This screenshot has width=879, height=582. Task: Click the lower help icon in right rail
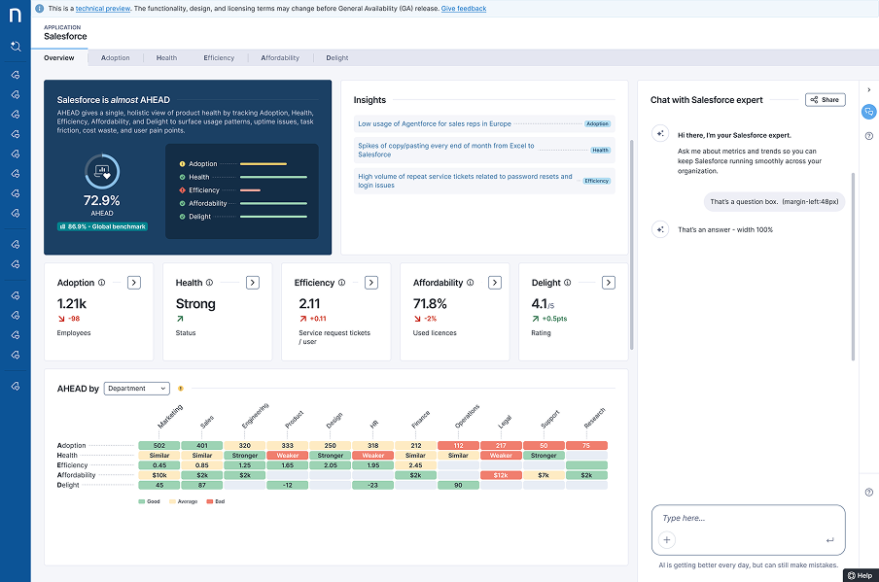(x=869, y=493)
